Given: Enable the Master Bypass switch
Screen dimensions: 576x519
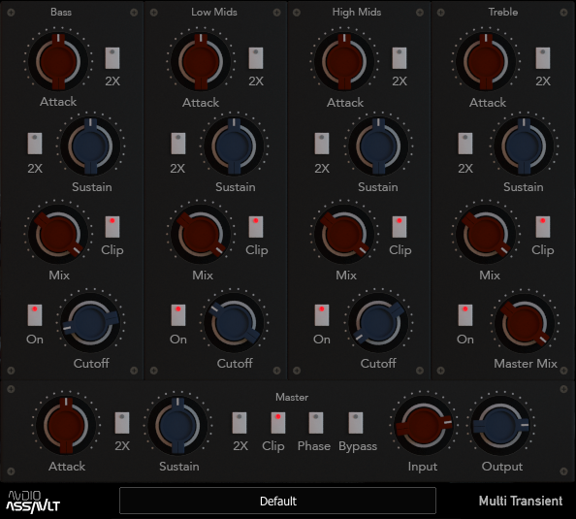Looking at the screenshot, I should tap(356, 423).
